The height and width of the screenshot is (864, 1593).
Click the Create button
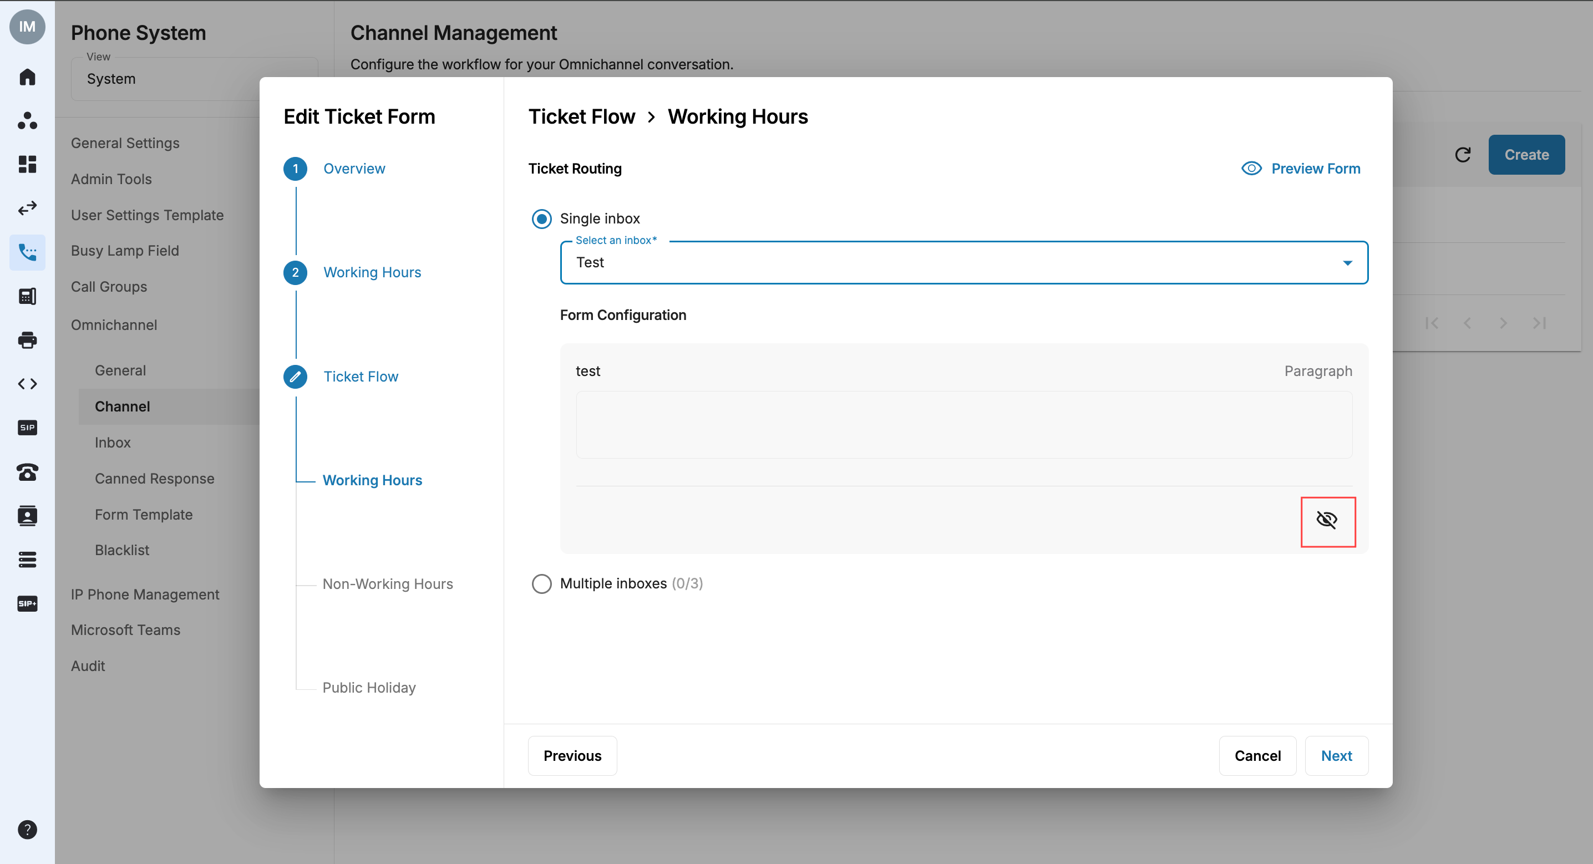point(1526,155)
